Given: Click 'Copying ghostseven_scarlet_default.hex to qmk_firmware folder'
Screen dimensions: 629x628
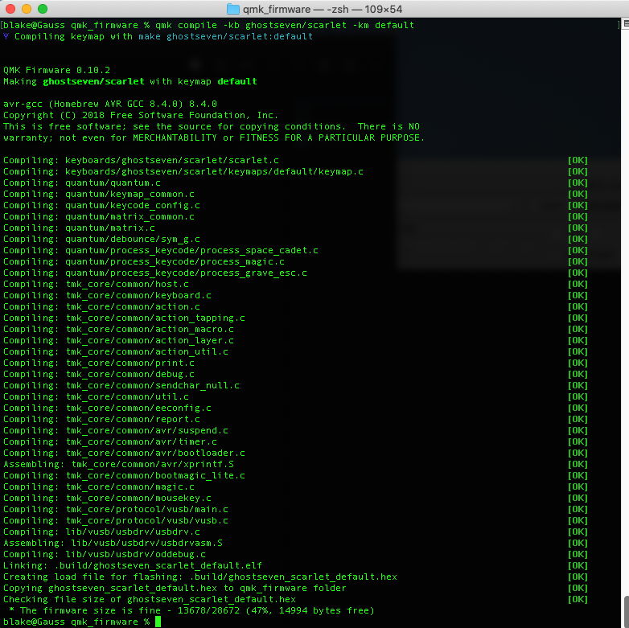Looking at the screenshot, I should [175, 587].
